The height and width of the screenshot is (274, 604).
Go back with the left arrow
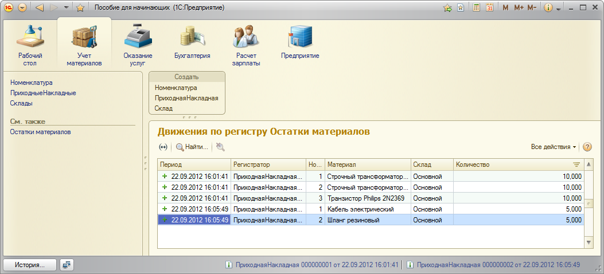pyautogui.click(x=41, y=7)
